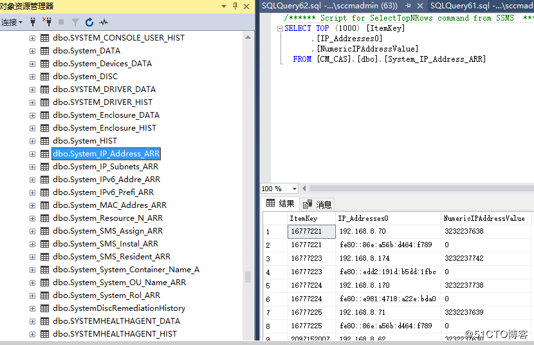
Task: Expand dbo.System_DATA node
Action: click(x=32, y=51)
